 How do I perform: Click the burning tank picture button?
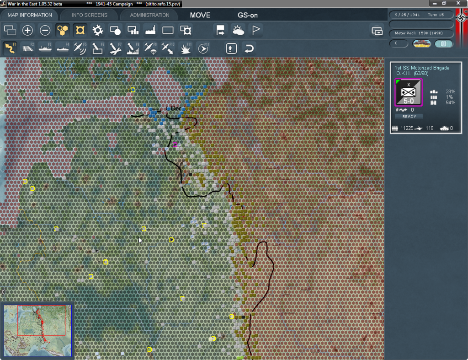point(421,43)
